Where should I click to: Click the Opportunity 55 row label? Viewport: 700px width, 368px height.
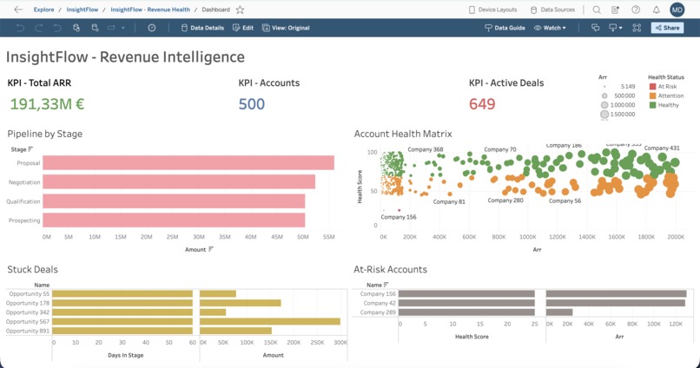pyautogui.click(x=30, y=294)
